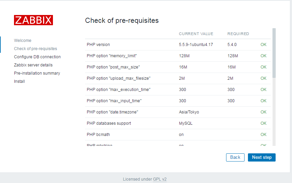The image size is (292, 183).
Task: Open the GPL v2 license link
Action: [x=160, y=179]
